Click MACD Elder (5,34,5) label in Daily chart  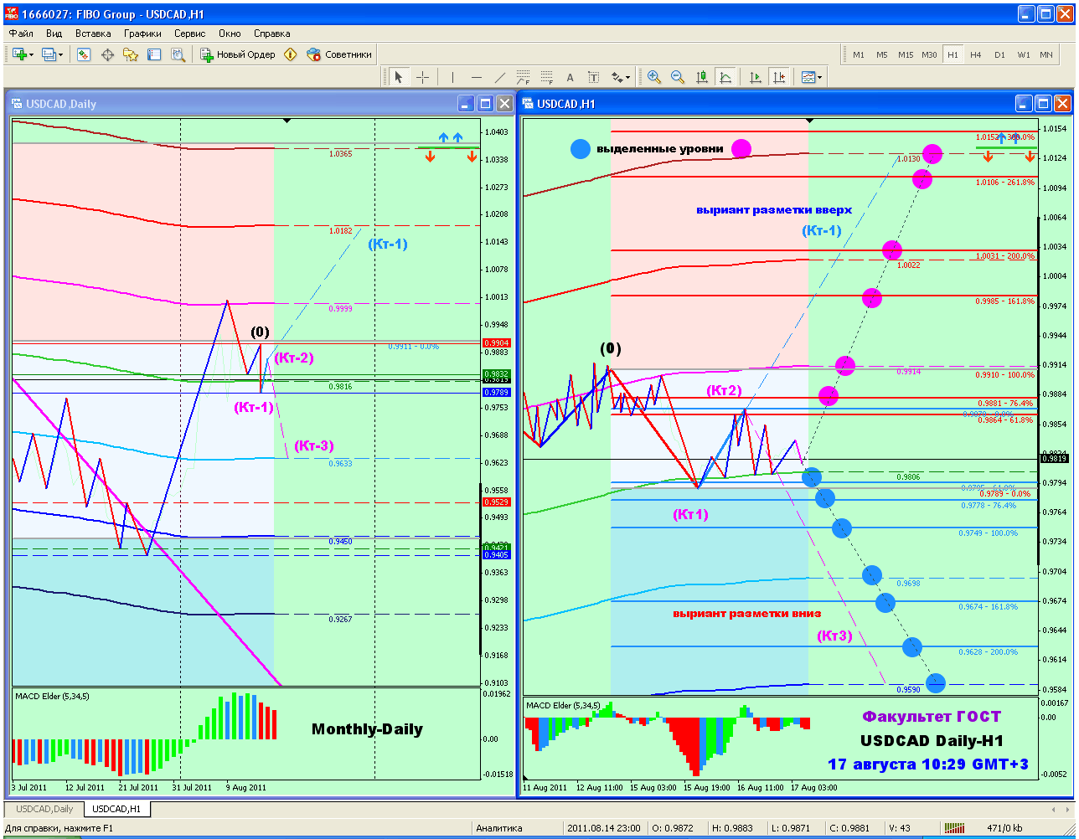[x=53, y=696]
